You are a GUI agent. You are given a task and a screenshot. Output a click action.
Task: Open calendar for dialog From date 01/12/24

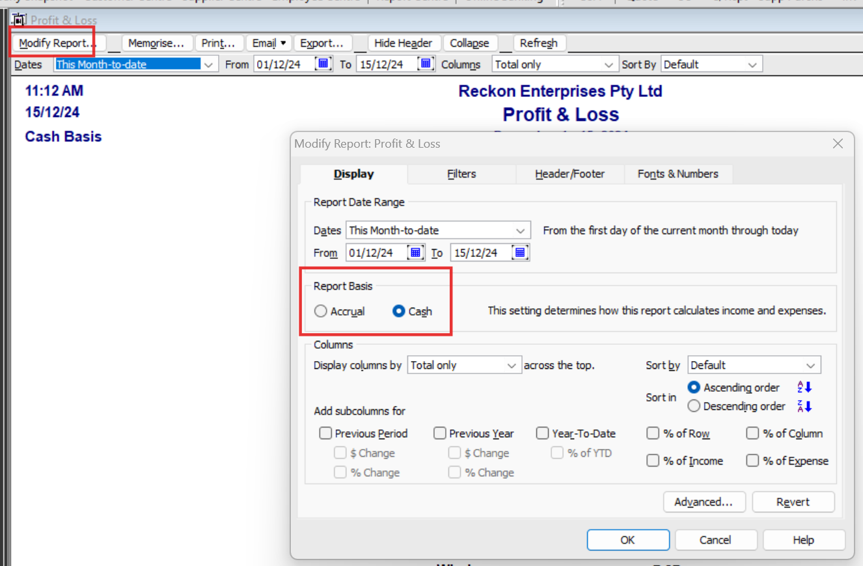tap(415, 252)
